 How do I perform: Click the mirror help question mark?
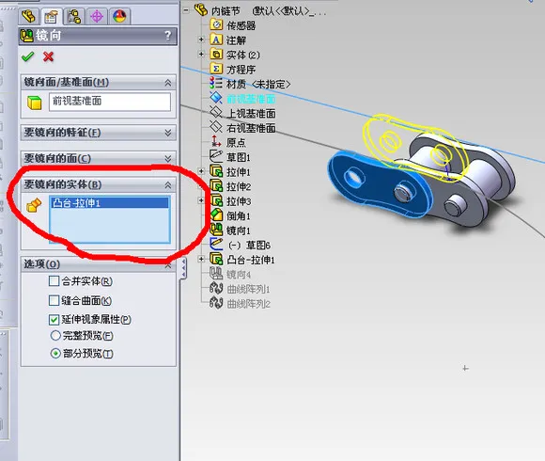168,35
